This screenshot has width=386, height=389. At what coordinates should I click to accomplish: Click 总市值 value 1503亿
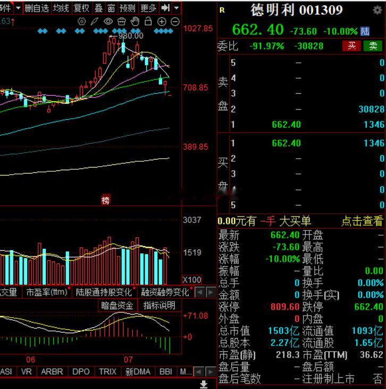(x=283, y=330)
